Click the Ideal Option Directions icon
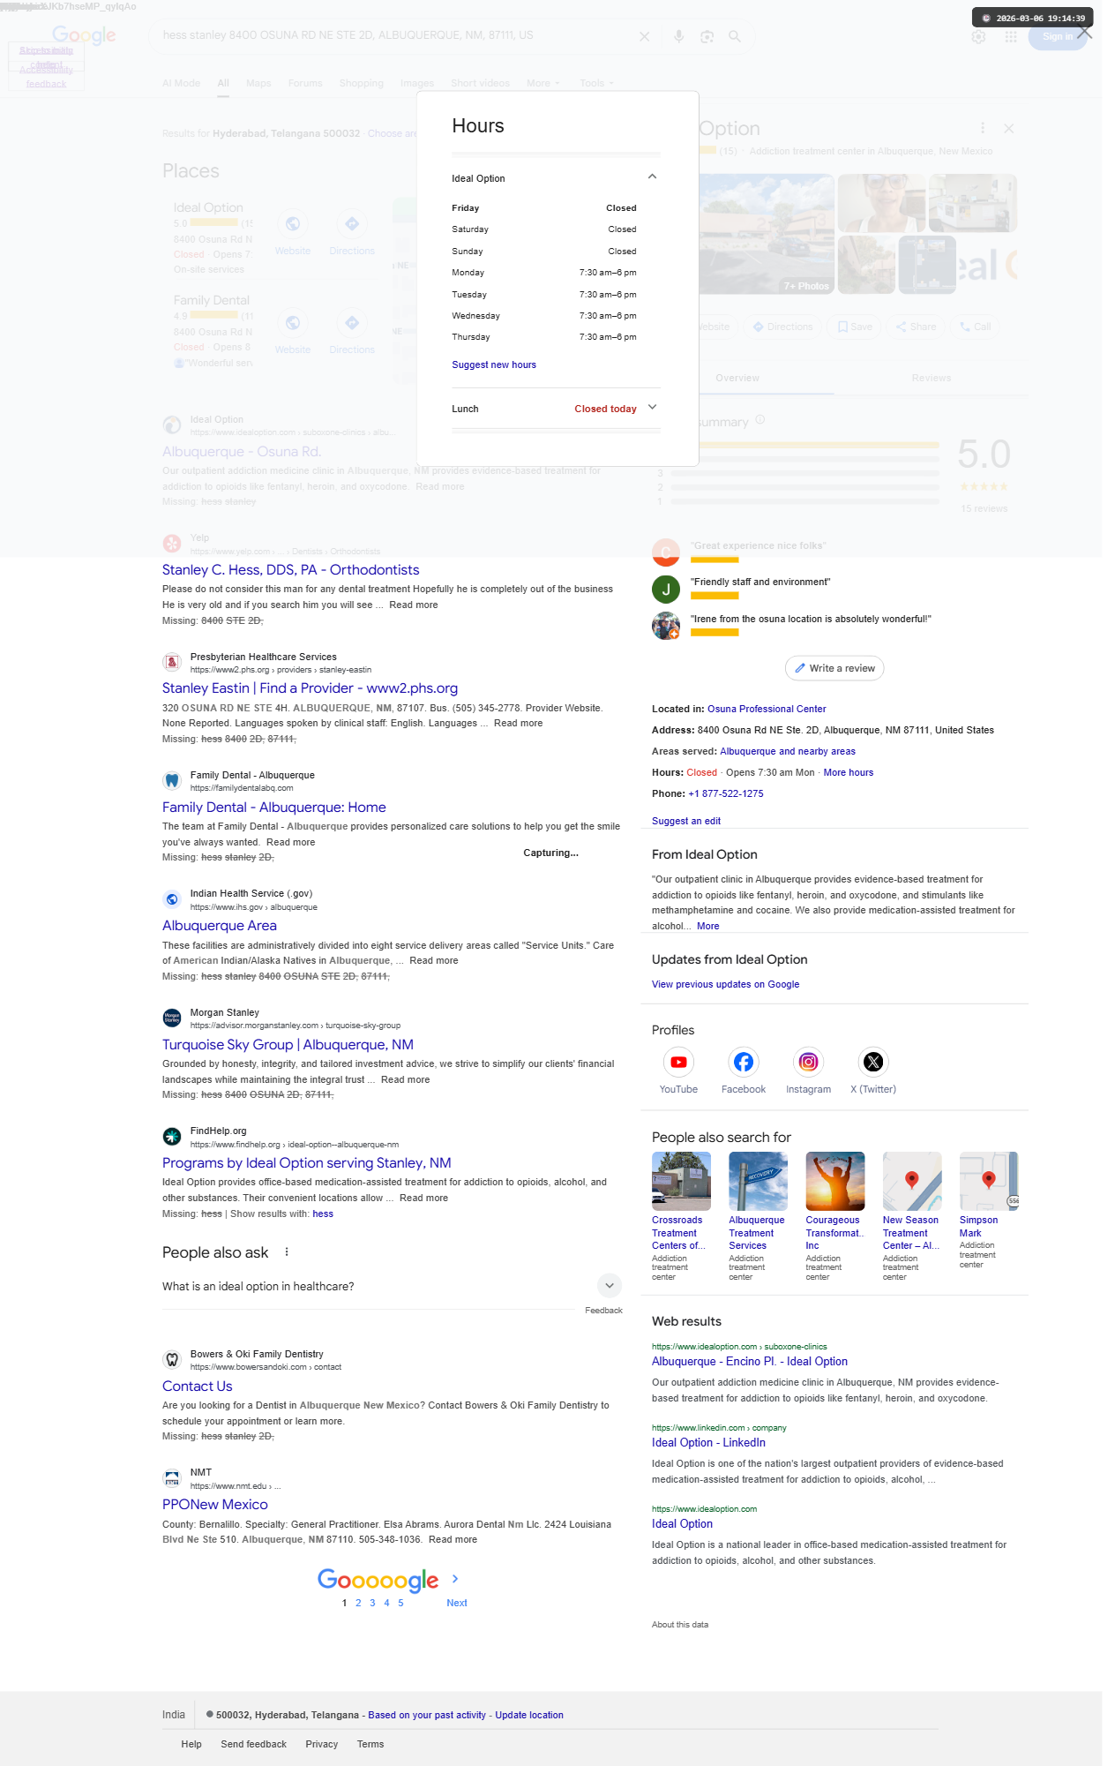The height and width of the screenshot is (1766, 1115). pyautogui.click(x=352, y=224)
